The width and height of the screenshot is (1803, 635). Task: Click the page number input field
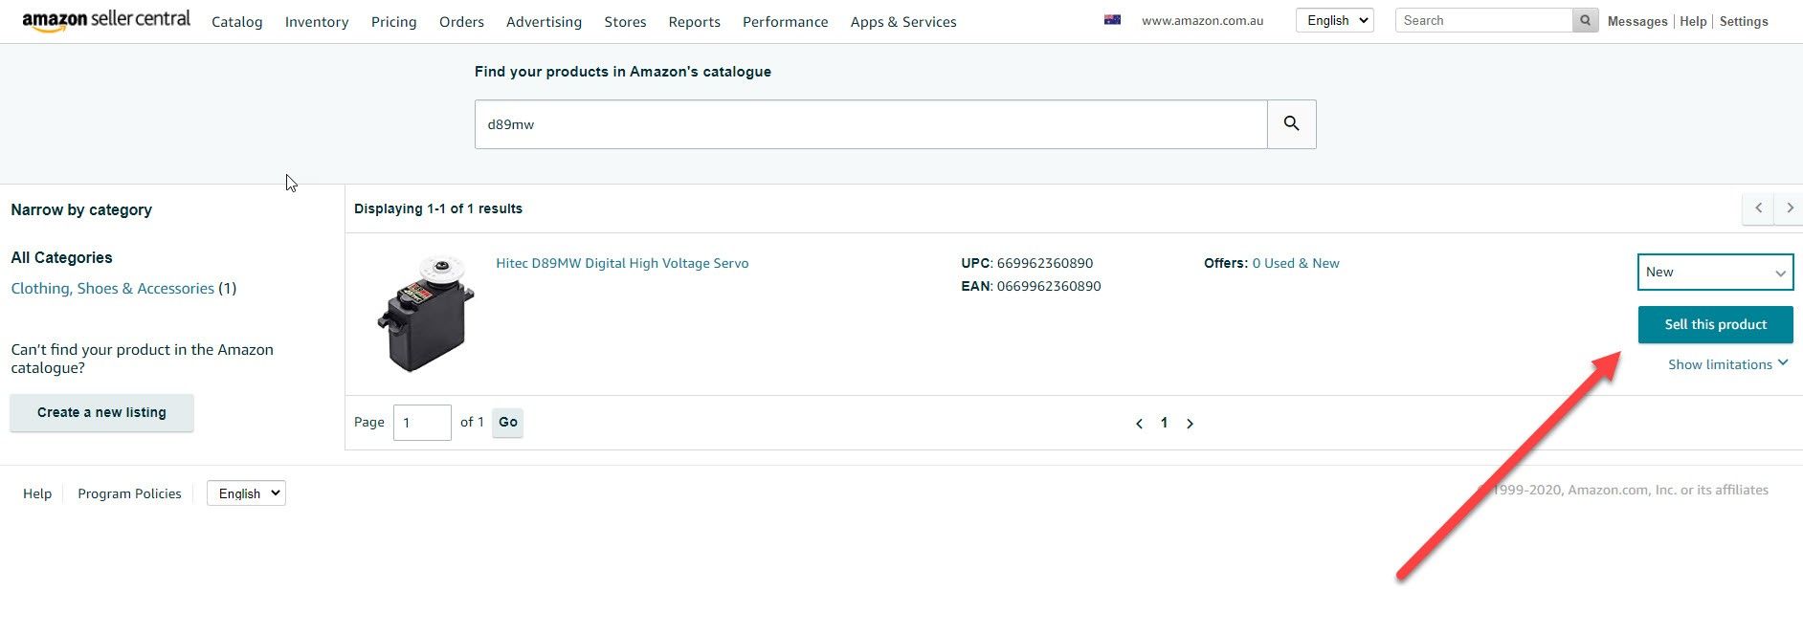[422, 422]
